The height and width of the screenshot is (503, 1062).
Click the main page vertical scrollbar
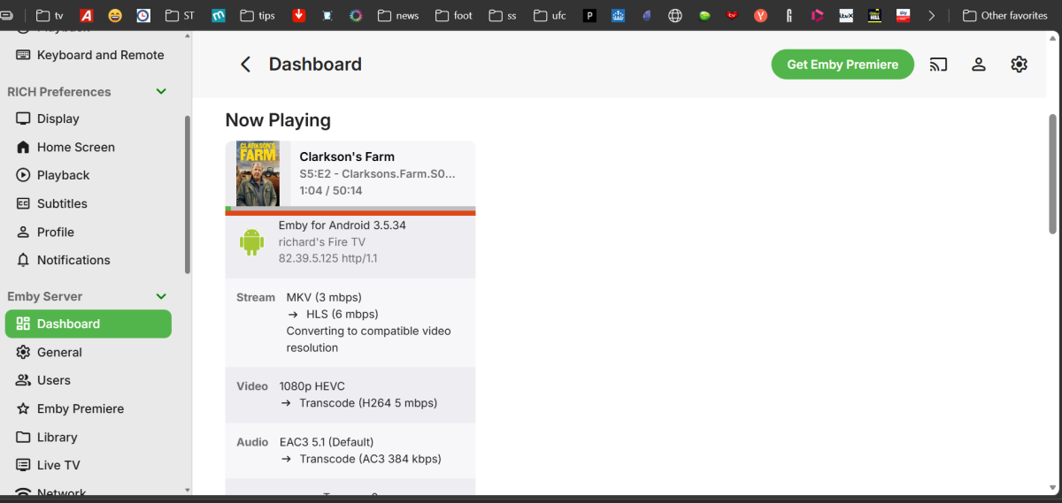point(1053,172)
